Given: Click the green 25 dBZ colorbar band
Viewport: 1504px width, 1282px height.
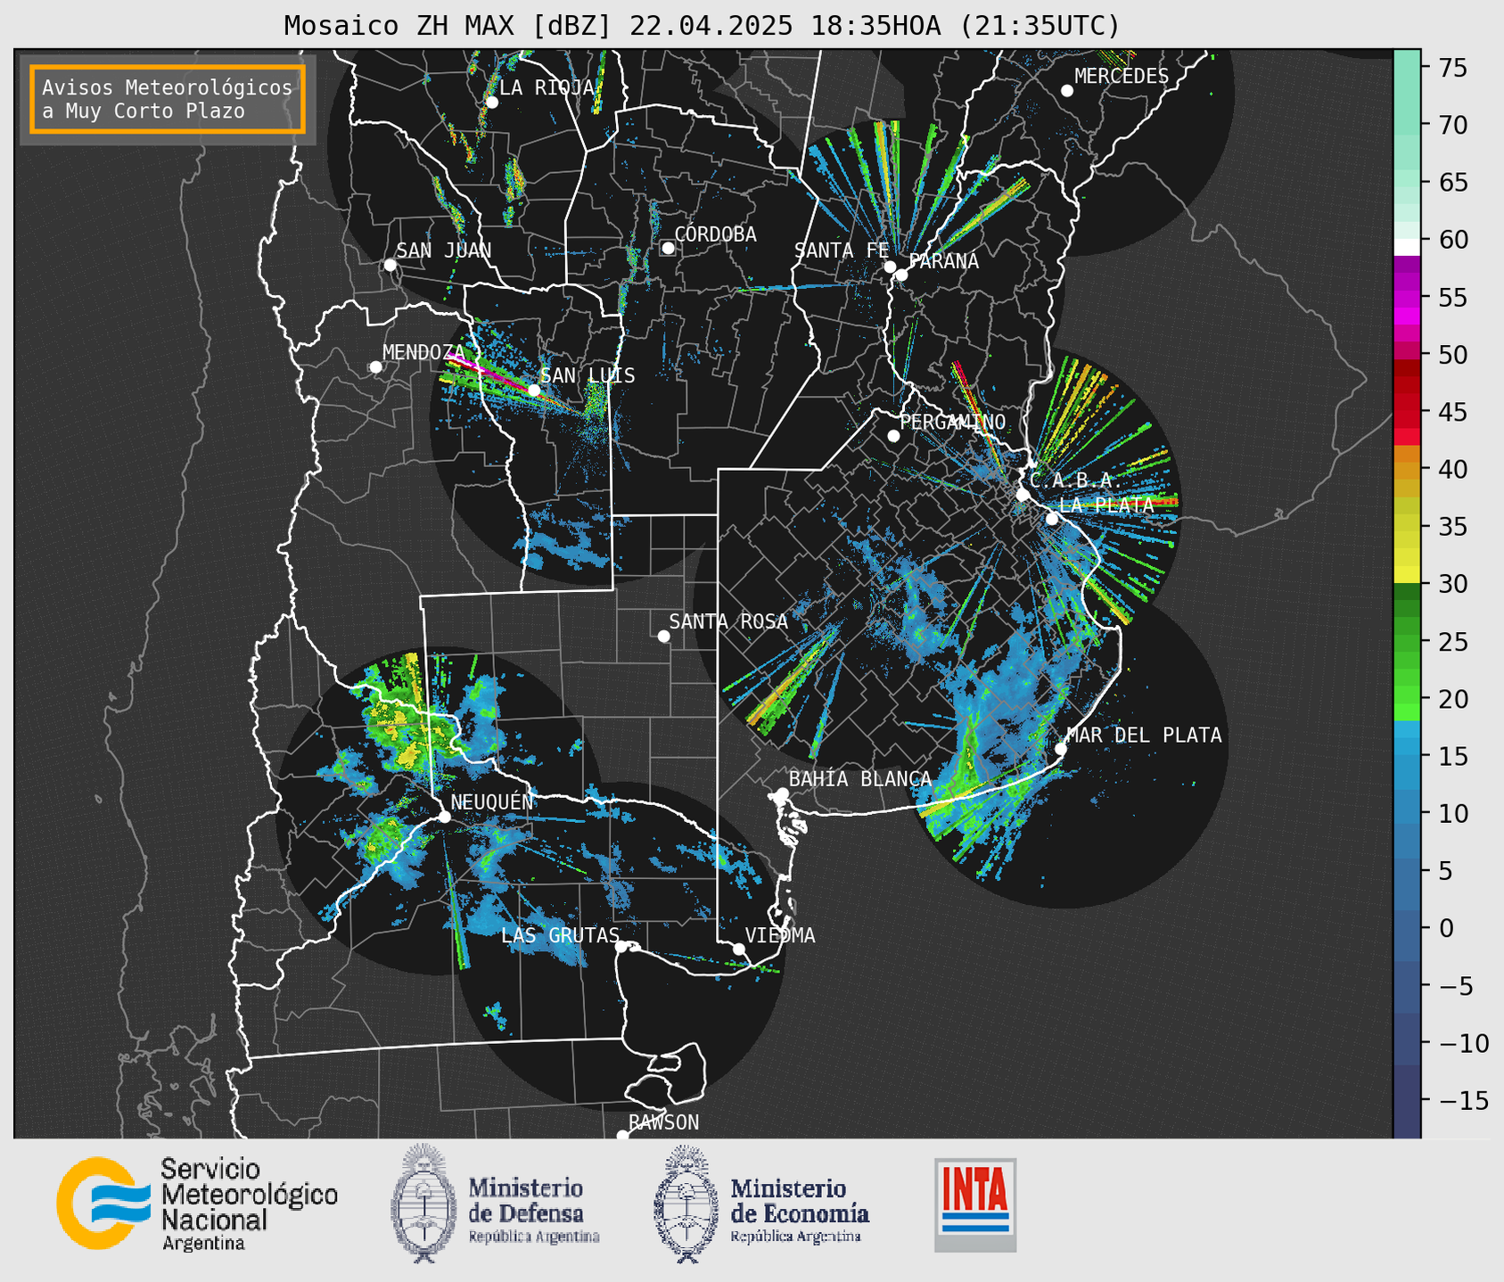Looking at the screenshot, I should (1407, 642).
